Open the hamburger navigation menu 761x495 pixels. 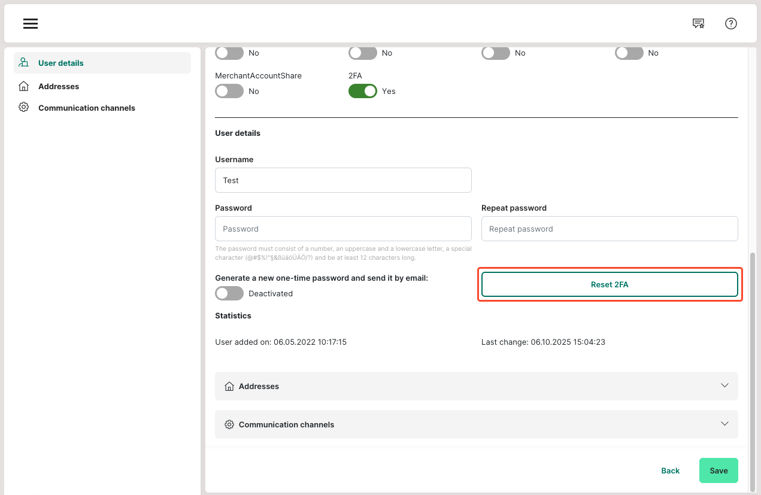point(31,24)
